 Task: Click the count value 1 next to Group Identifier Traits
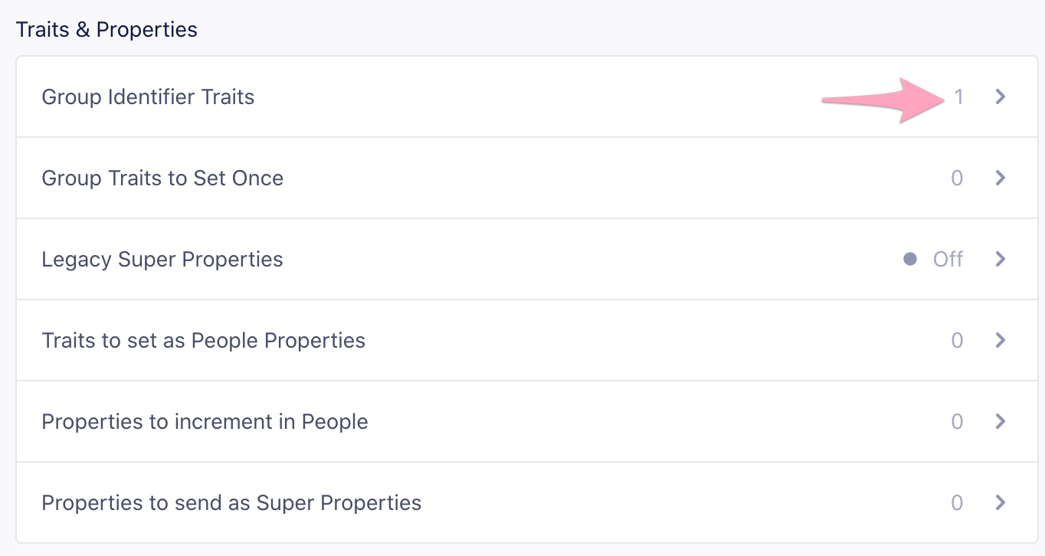tap(960, 96)
